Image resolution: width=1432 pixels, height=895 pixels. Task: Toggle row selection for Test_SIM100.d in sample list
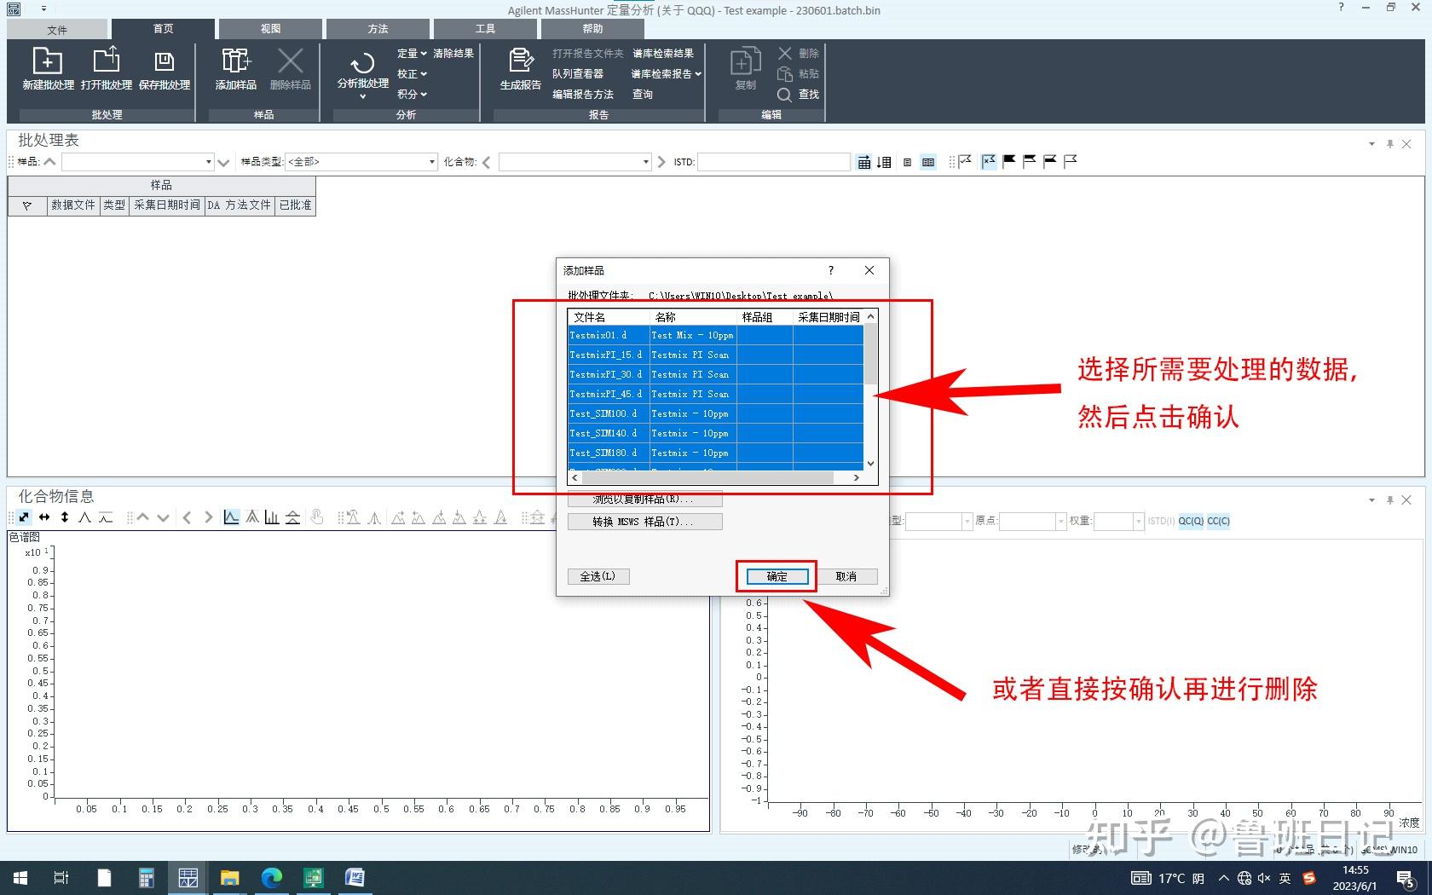point(605,413)
